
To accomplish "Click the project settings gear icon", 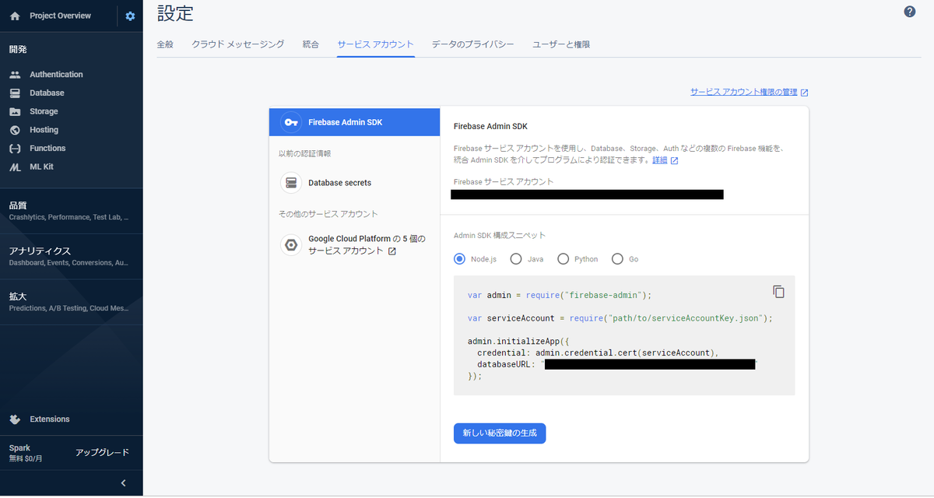I will pyautogui.click(x=129, y=15).
